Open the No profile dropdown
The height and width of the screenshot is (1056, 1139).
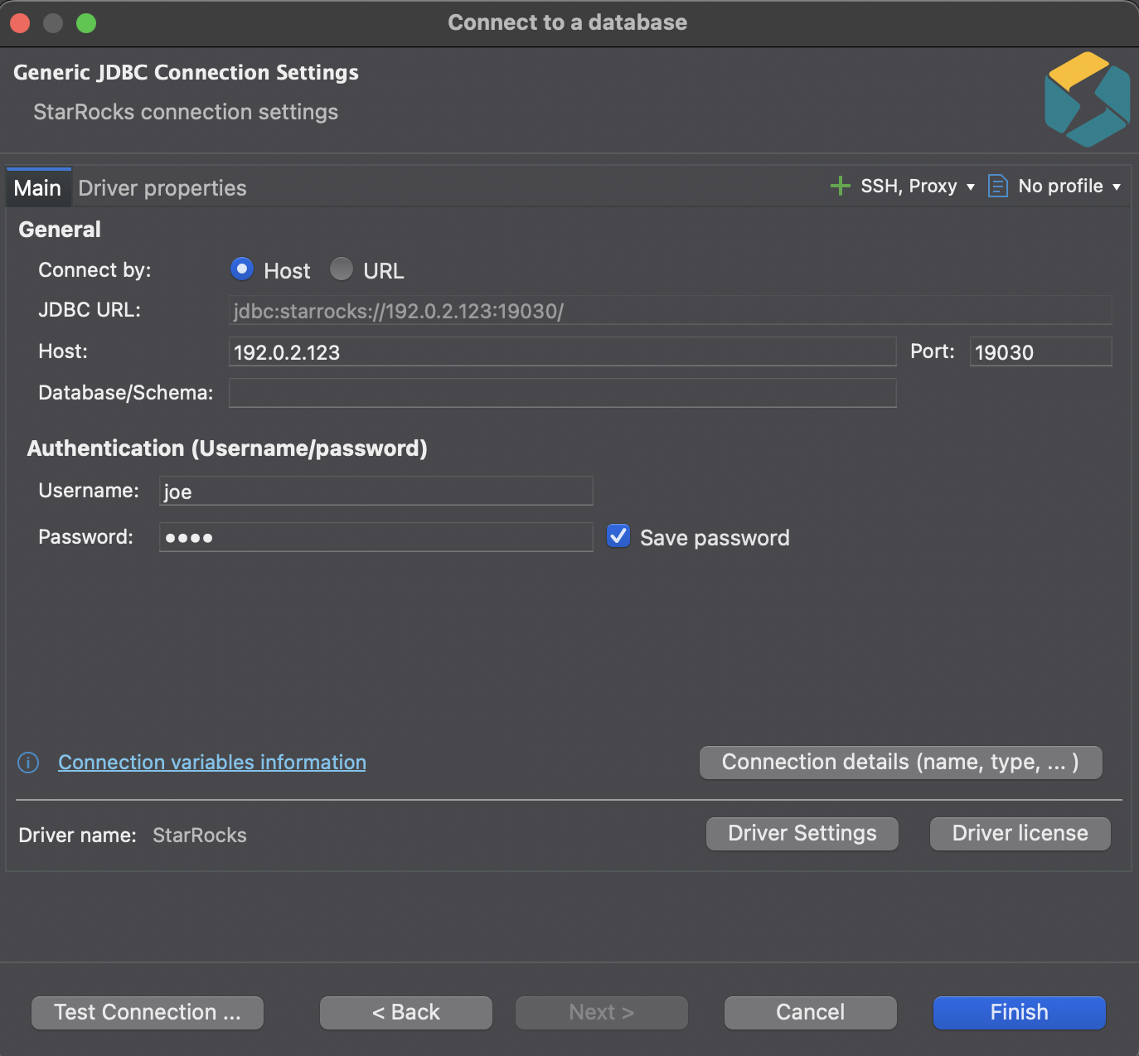click(x=1069, y=186)
